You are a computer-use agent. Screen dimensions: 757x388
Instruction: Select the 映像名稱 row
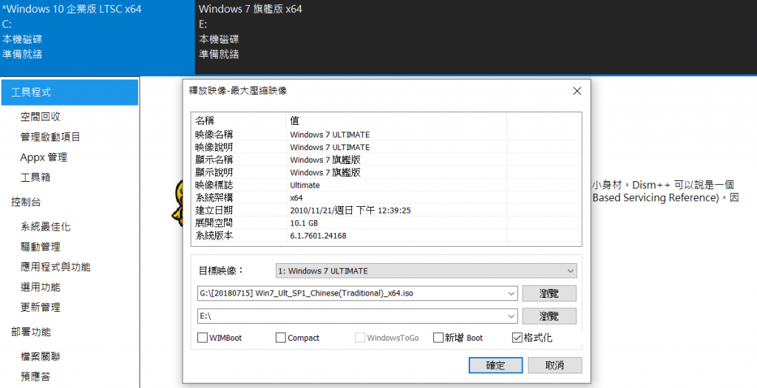386,135
